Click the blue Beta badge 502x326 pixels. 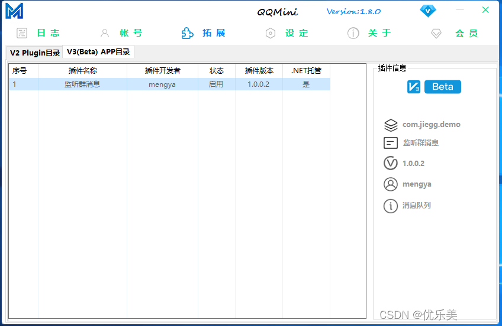point(443,87)
